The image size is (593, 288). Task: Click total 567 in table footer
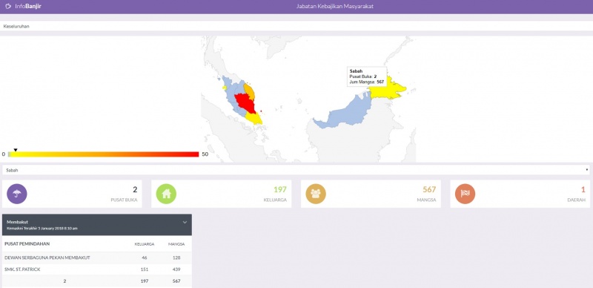click(x=176, y=281)
